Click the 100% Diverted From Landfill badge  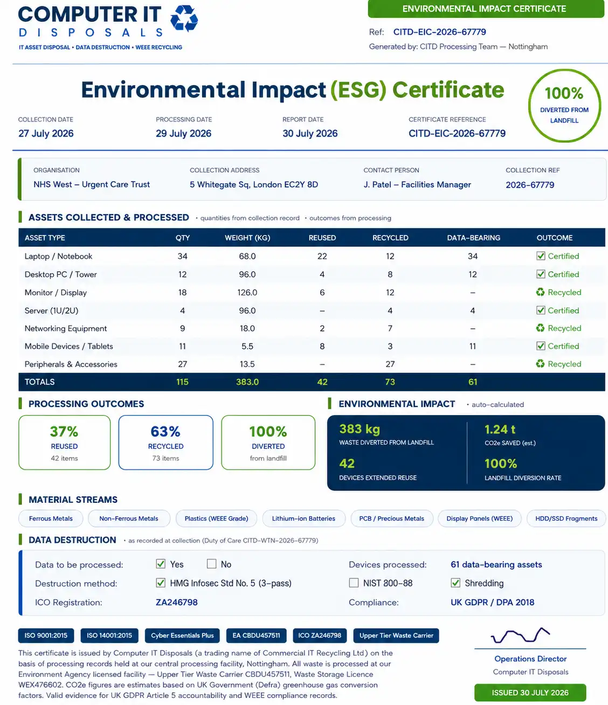[x=564, y=106]
